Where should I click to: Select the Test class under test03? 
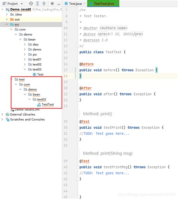38,74
